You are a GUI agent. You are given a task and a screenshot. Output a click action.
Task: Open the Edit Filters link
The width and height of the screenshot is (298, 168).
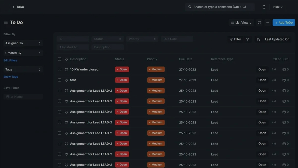(x=10, y=60)
